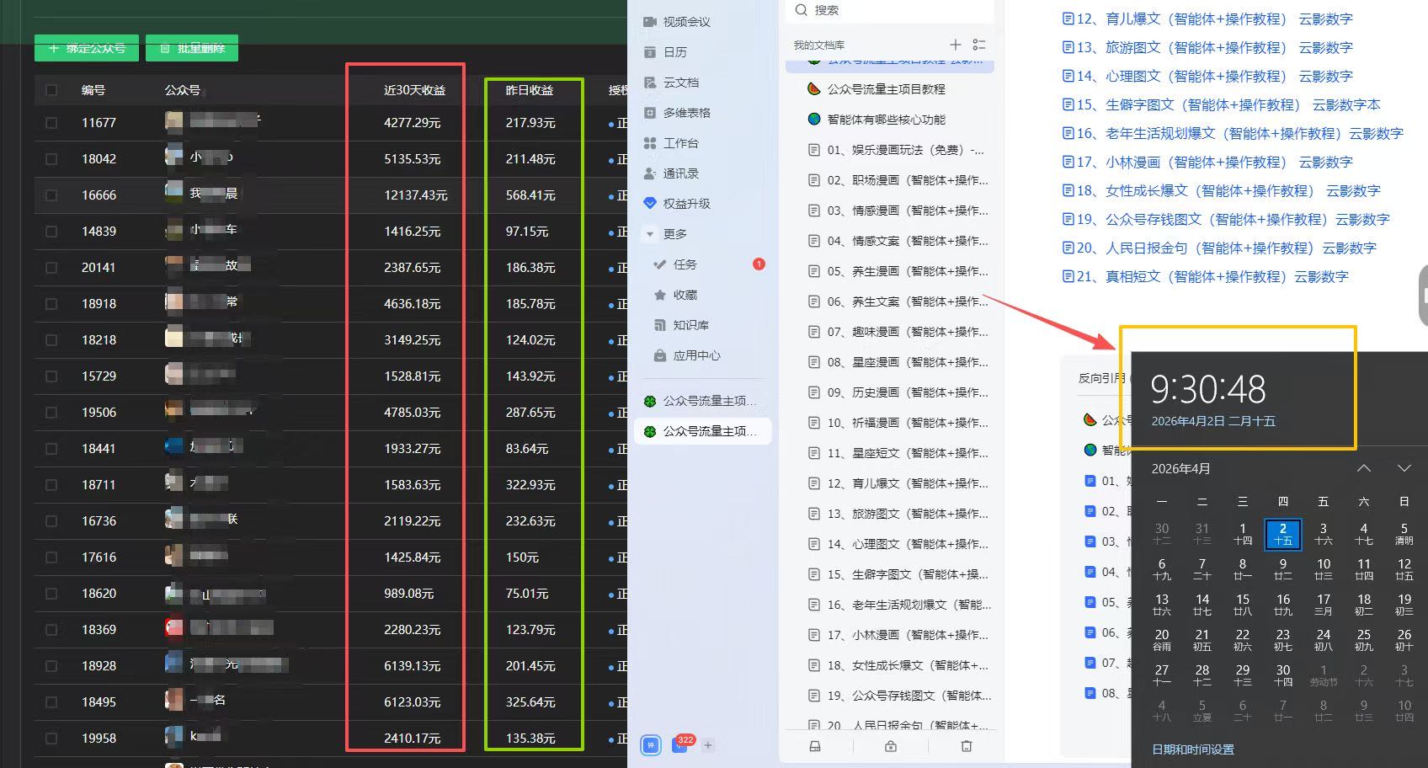Click previous month chevron in calendar popup

[1364, 468]
